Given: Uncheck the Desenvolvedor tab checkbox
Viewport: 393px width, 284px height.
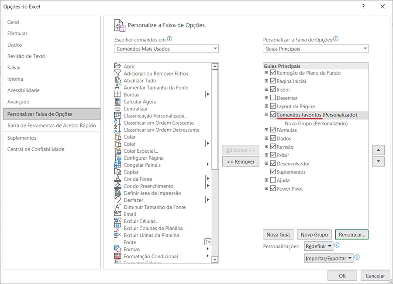Looking at the screenshot, I should point(273,163).
